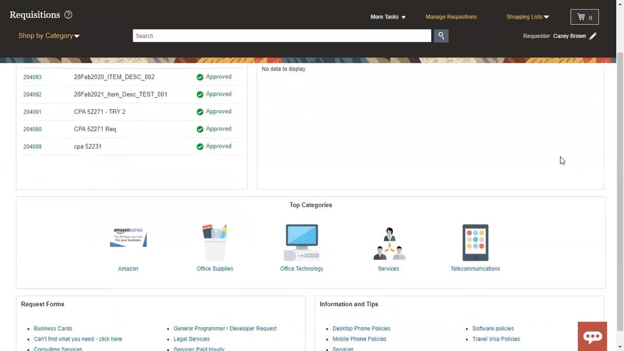Open the Legal Services request form

point(192,339)
